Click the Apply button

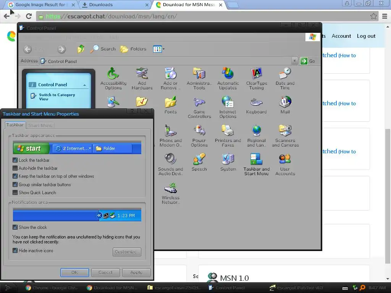[136, 272]
